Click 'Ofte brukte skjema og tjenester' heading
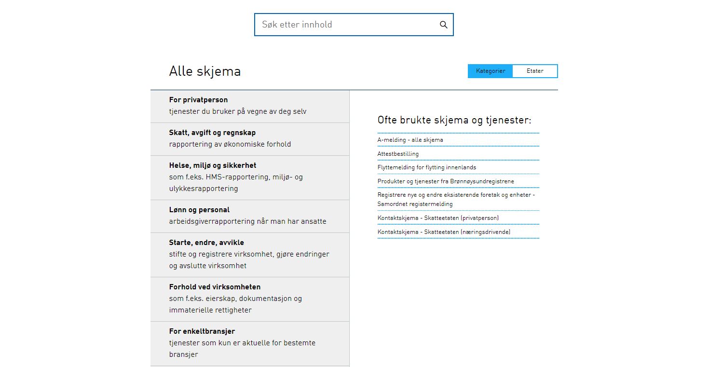The height and width of the screenshot is (367, 709). pyautogui.click(x=454, y=120)
